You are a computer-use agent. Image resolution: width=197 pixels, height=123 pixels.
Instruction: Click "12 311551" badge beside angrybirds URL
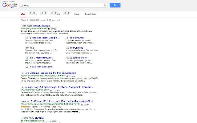[51, 121]
